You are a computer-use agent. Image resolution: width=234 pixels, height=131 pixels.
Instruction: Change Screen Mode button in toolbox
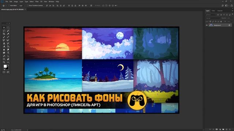(8, 72)
